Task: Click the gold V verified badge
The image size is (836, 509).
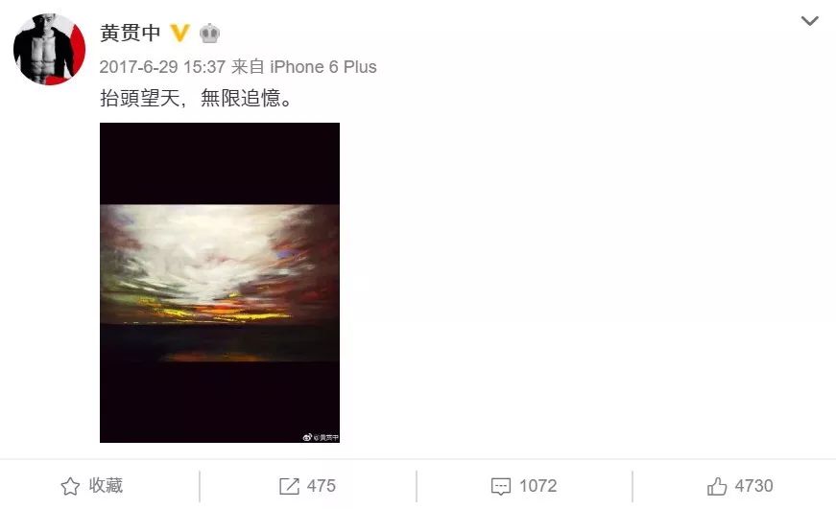Action: point(179,33)
